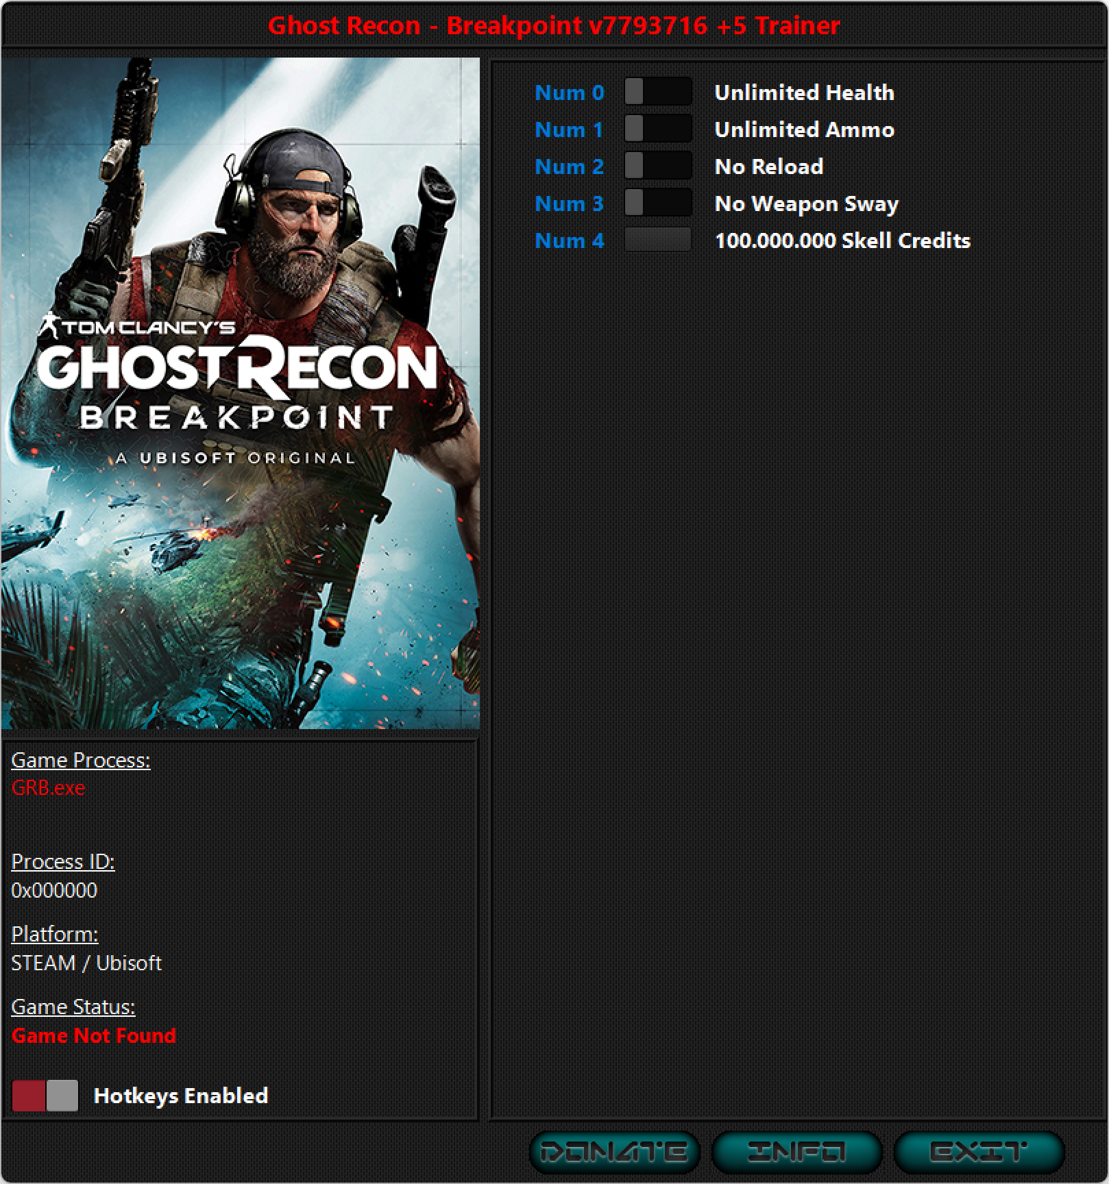
Task: Click the Process ID heading
Action: (x=63, y=861)
